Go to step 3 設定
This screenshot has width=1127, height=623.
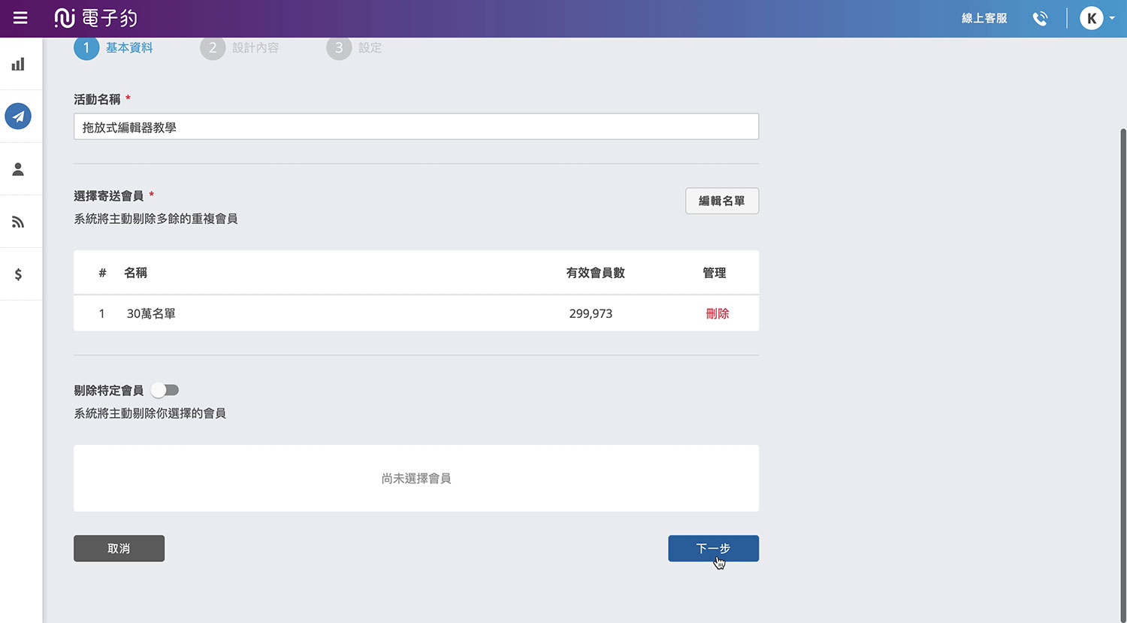(x=354, y=47)
